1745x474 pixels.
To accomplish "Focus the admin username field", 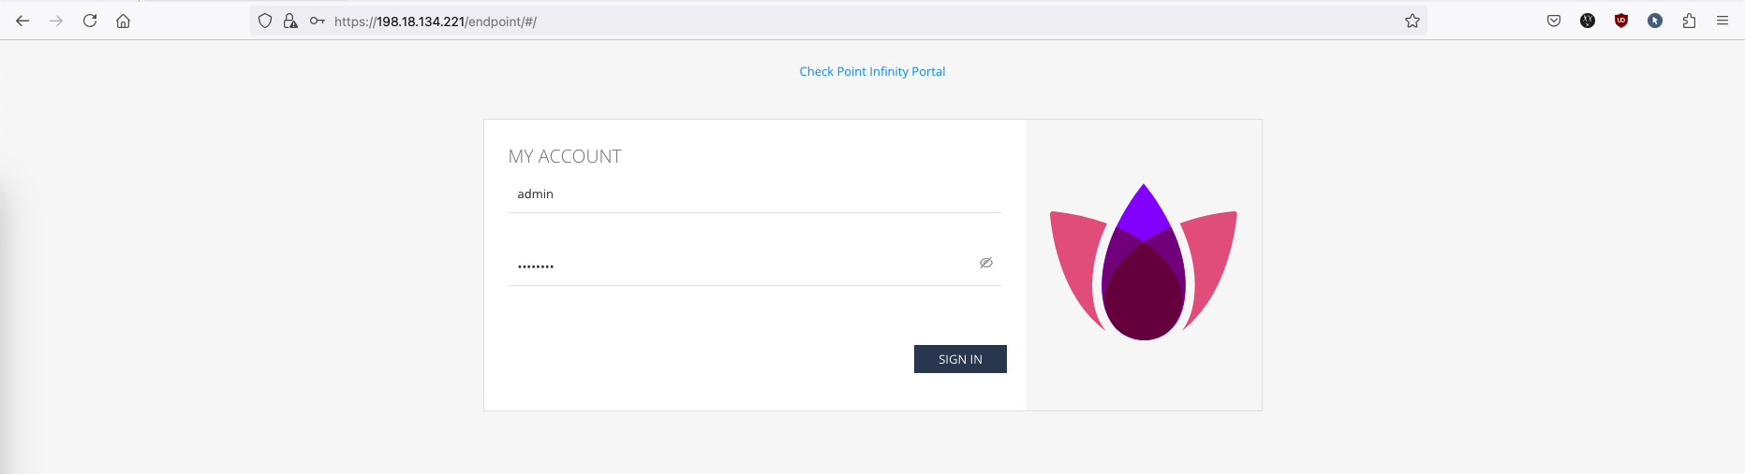I will pos(753,194).
